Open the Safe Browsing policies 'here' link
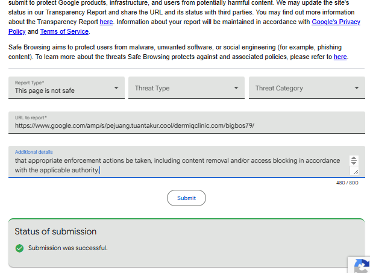This screenshot has width=370, height=273. (340, 57)
